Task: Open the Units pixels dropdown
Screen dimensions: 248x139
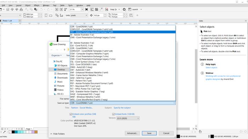Action: pos(79,15)
